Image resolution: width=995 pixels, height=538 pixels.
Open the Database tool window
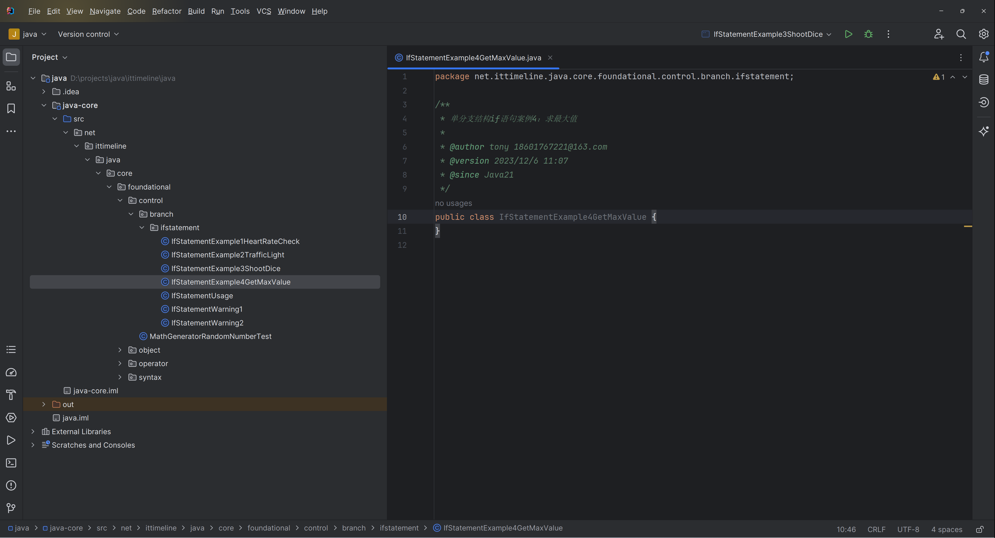(984, 79)
